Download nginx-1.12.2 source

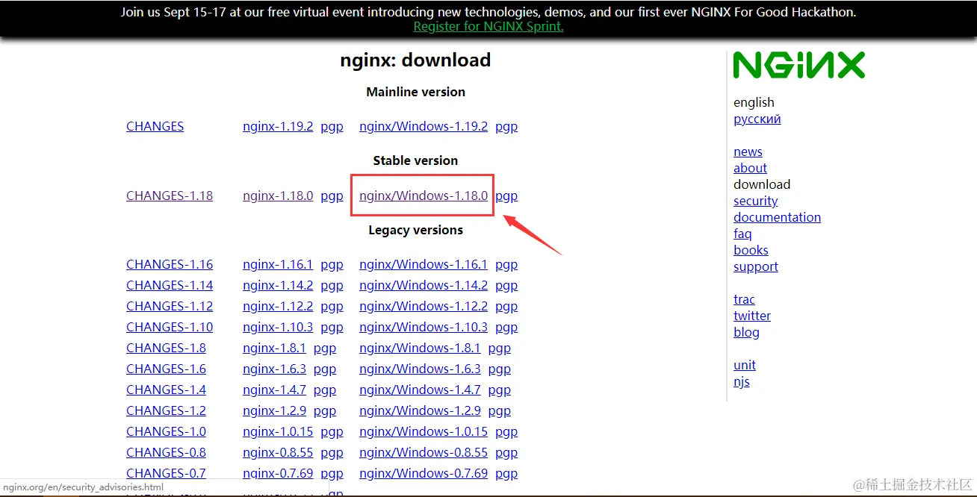point(278,306)
